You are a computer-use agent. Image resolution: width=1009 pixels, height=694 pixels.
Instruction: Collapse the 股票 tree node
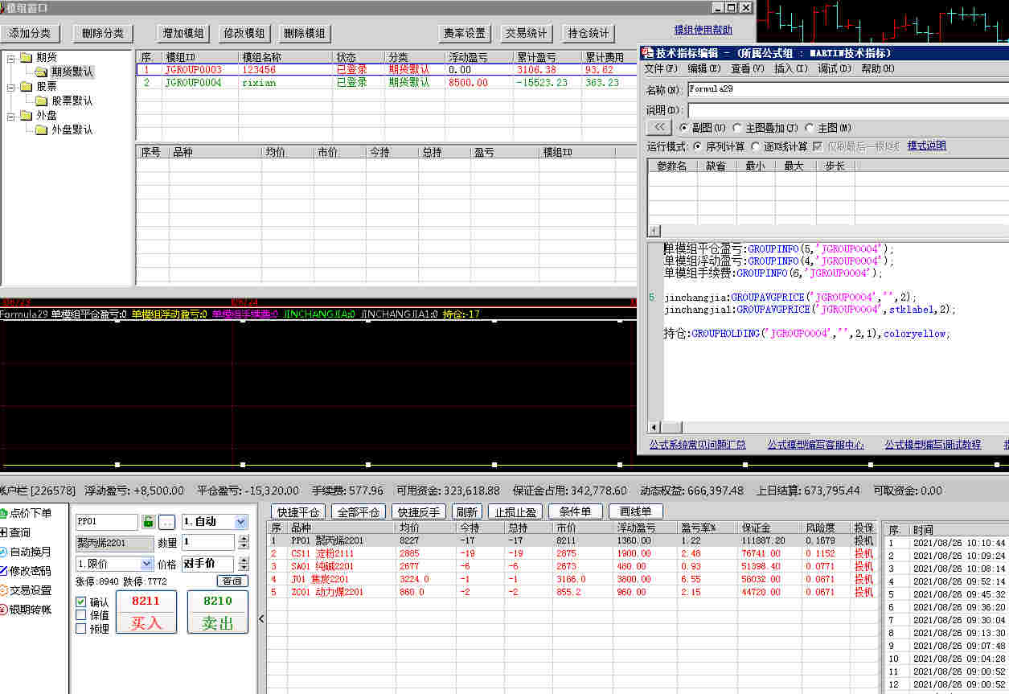(11, 86)
